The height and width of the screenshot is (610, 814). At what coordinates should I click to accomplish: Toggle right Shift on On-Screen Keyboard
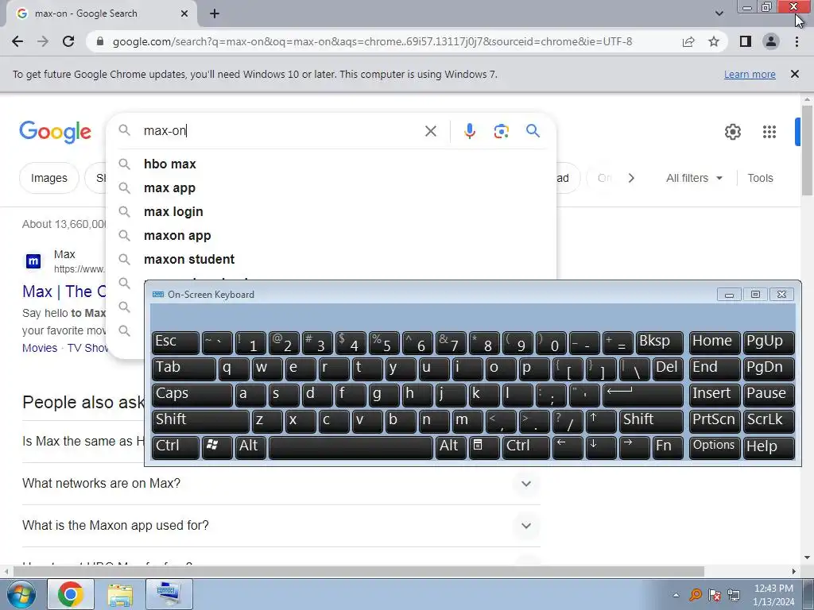[x=651, y=421]
